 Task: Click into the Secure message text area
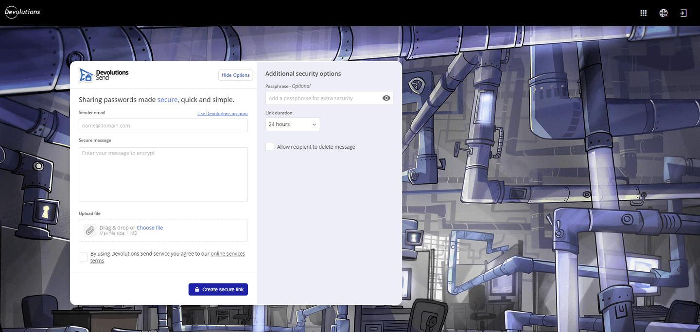(x=163, y=174)
